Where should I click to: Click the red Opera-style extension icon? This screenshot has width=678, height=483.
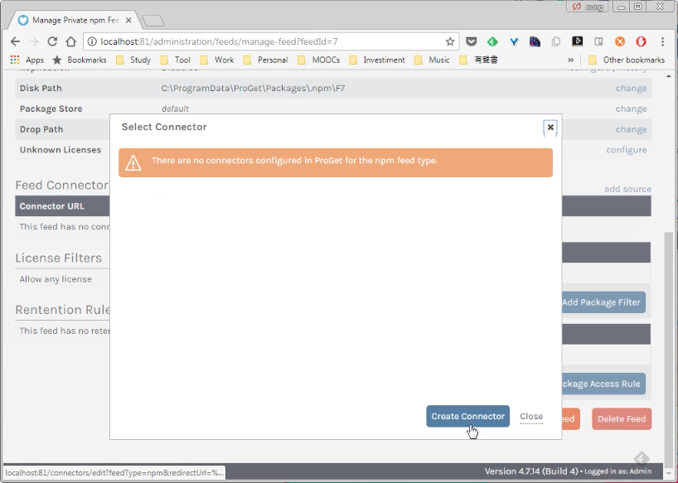tap(642, 41)
